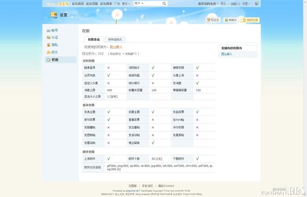Click the 综合积分: 212 text
Image resolution: width=307 pixels, height=197 pixels.
(93, 54)
